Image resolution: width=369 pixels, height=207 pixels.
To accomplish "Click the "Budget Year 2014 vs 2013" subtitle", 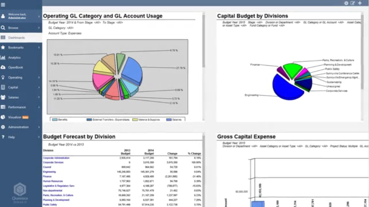I will [x=66, y=145].
